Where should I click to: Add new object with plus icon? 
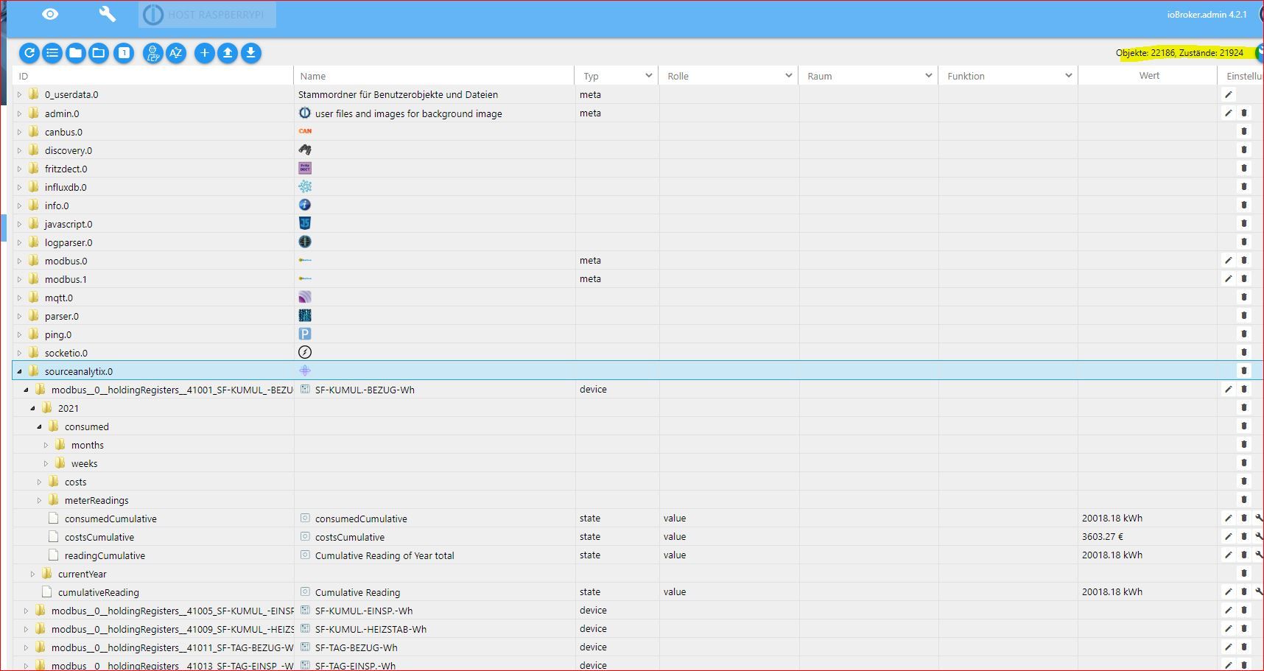tap(205, 52)
